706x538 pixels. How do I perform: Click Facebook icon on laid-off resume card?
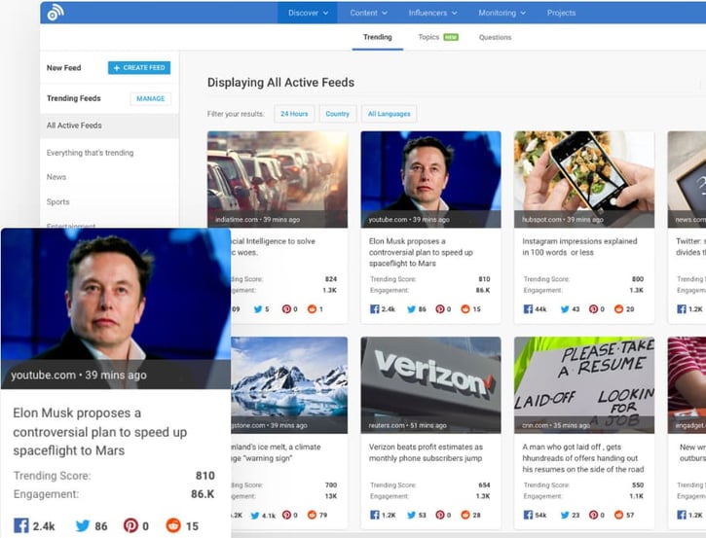(x=528, y=515)
